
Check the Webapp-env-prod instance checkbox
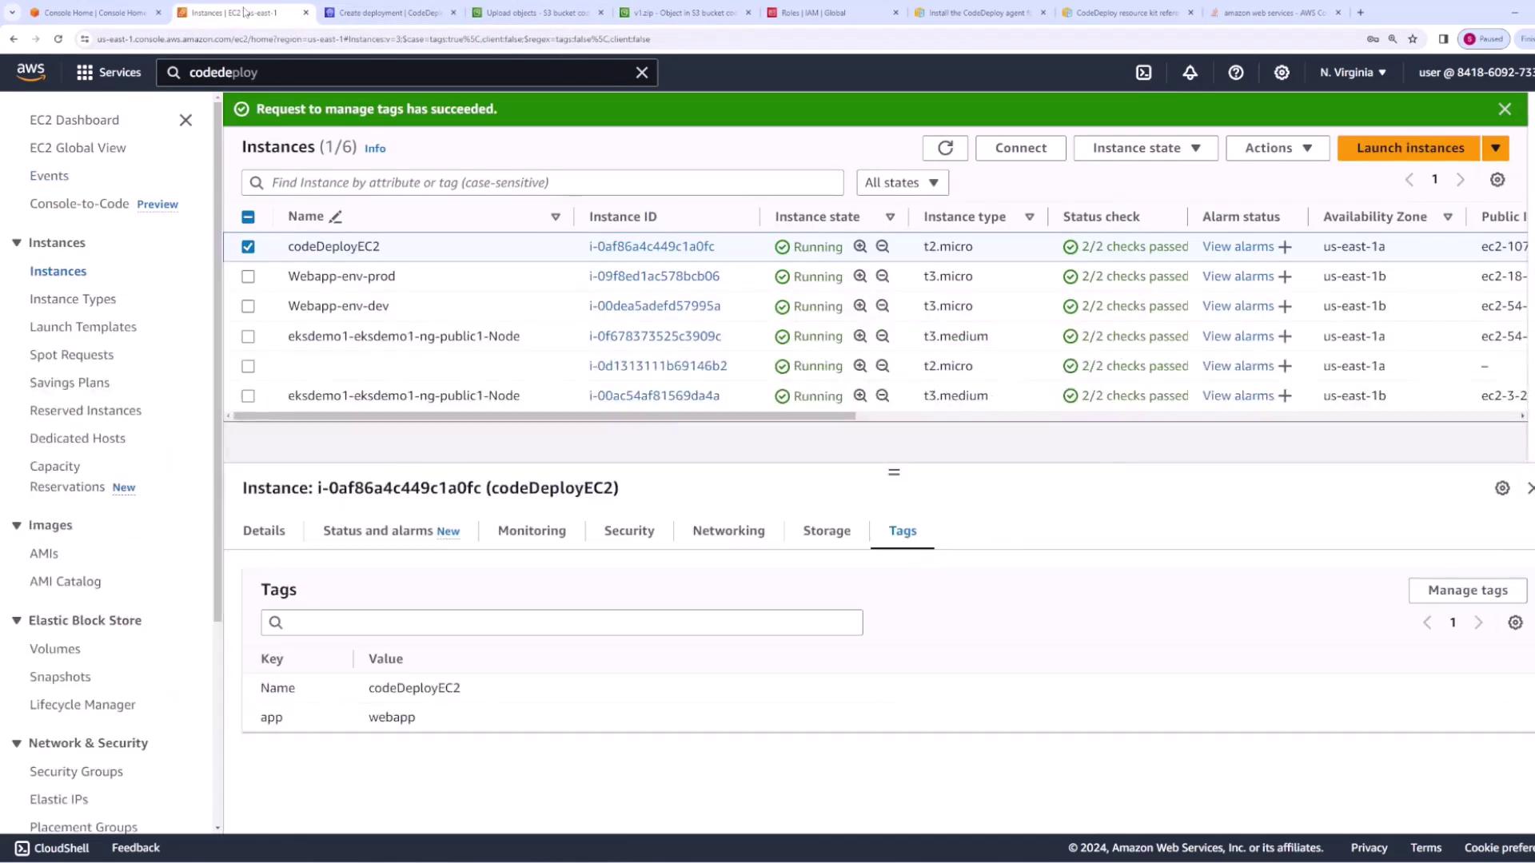[x=248, y=276]
